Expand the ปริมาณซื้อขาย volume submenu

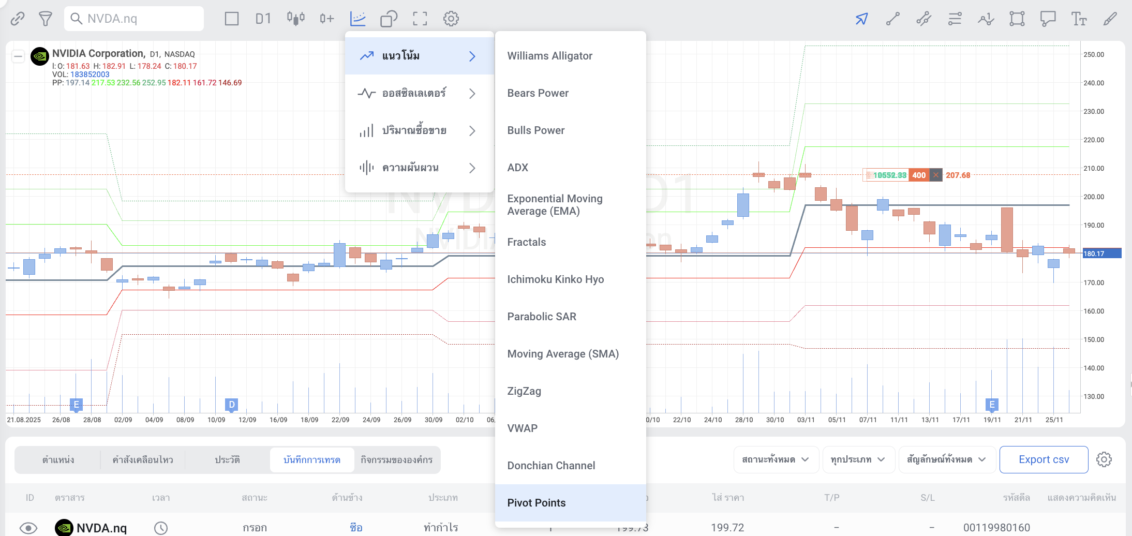[x=420, y=130]
